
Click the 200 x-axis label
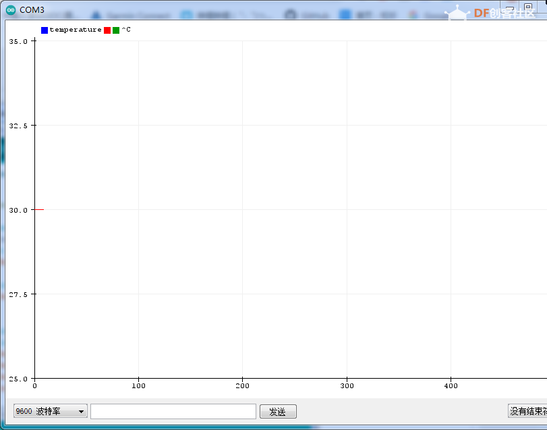click(242, 385)
